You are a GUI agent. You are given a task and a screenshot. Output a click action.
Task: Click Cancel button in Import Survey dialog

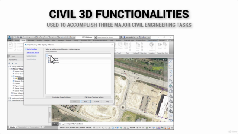point(97,102)
